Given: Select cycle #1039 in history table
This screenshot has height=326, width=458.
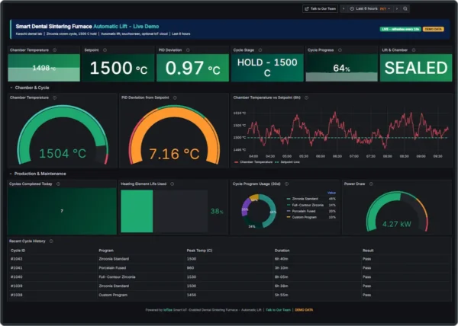Looking at the screenshot, I should (x=229, y=286).
